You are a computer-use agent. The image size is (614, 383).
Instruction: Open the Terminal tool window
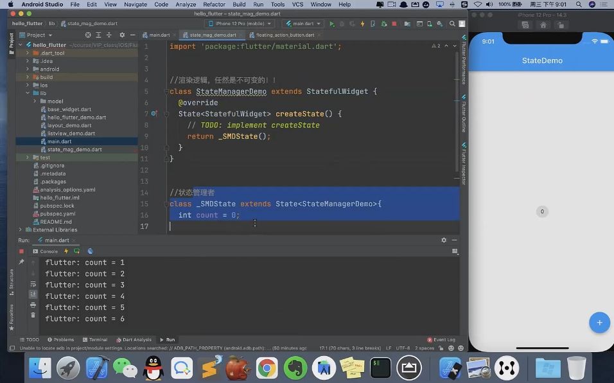pyautogui.click(x=95, y=339)
